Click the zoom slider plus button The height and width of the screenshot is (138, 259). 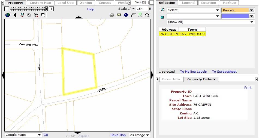tap(52, 9)
